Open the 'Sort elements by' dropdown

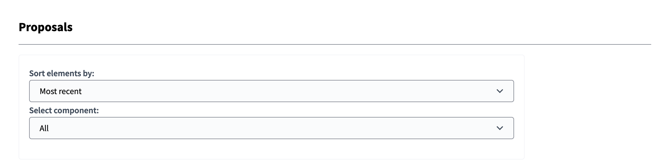pyautogui.click(x=271, y=91)
